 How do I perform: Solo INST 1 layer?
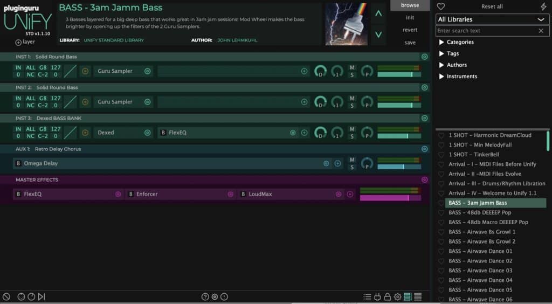click(x=352, y=75)
